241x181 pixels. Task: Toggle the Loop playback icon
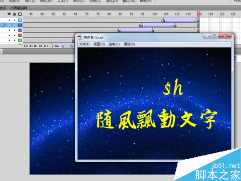point(56,46)
